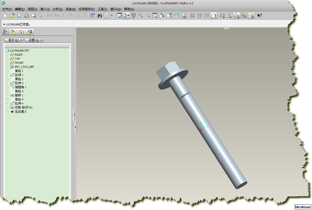Switch to the Favorites navigator tab

coord(21,32)
